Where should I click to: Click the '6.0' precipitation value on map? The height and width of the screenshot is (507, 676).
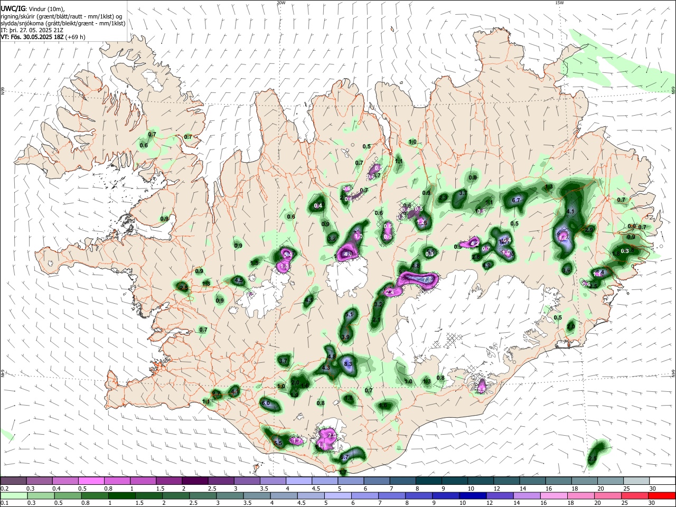(x=266, y=403)
